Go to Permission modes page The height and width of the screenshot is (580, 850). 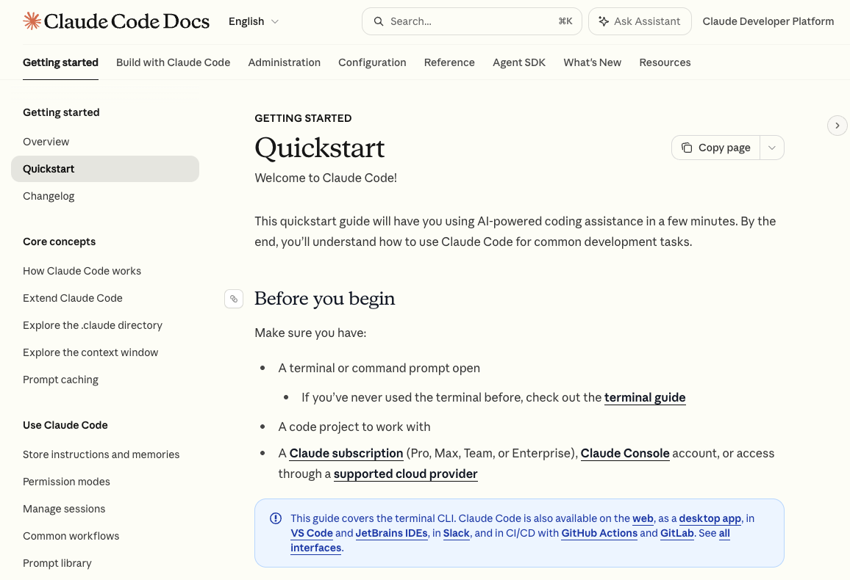click(x=66, y=482)
